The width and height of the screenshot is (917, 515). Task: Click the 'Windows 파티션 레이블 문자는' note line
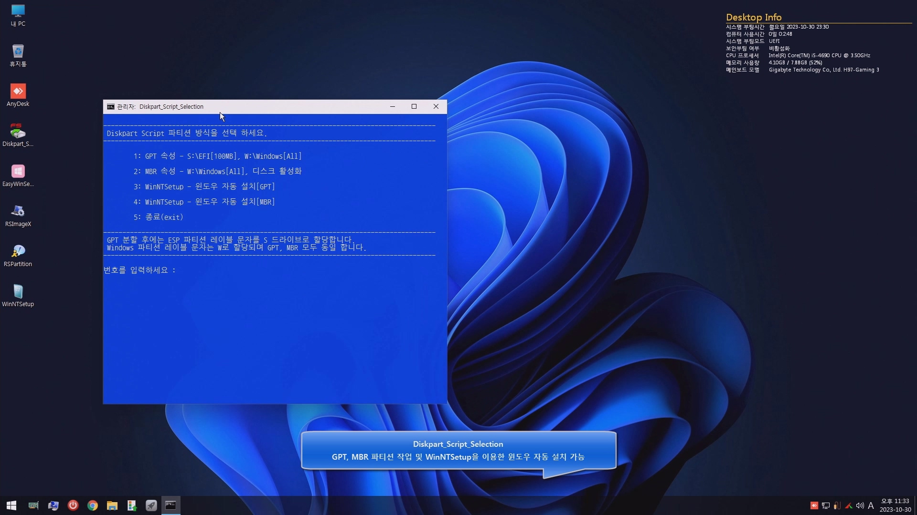[236, 248]
